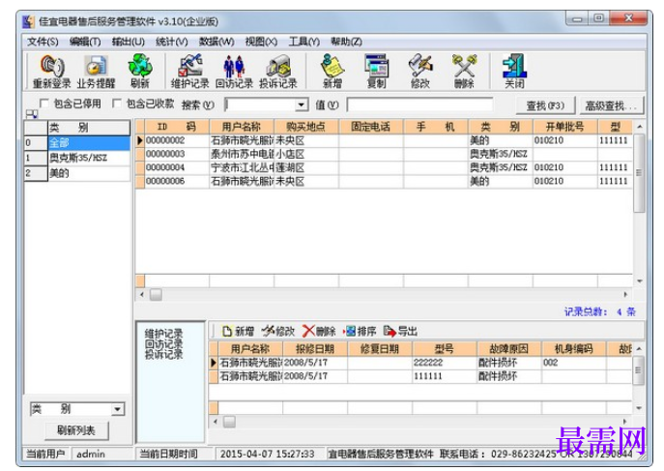Viewport: 664px width, 471px height.
Task: Click 修改 in the lower records toolbar
Action: tap(278, 331)
